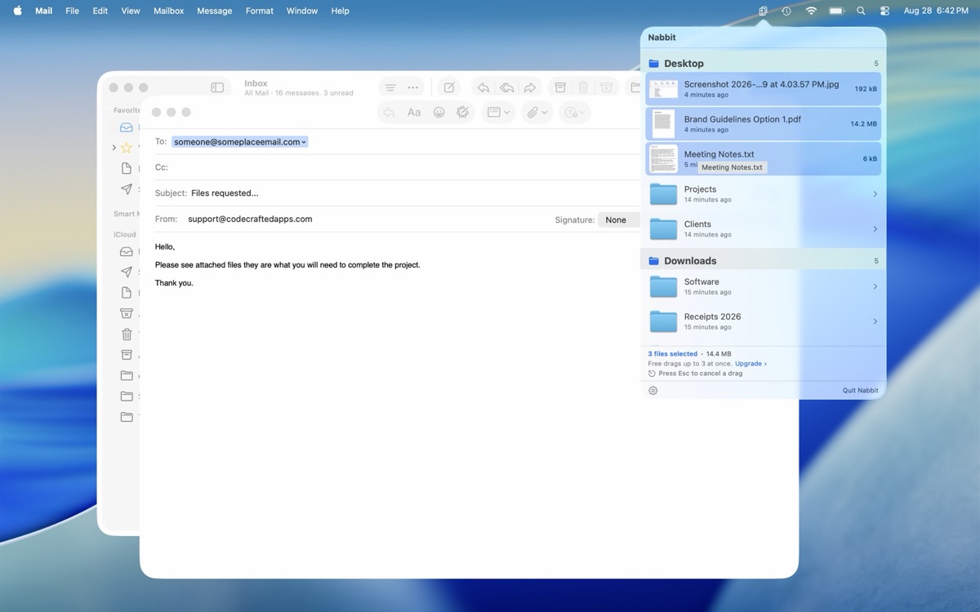
Task: Expand the Software folder chevron in Nabbit
Action: pyautogui.click(x=875, y=286)
